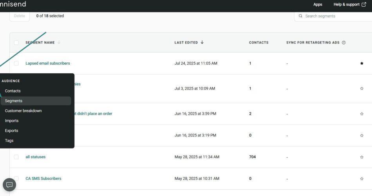Check the select all segments checkbox

(16, 43)
